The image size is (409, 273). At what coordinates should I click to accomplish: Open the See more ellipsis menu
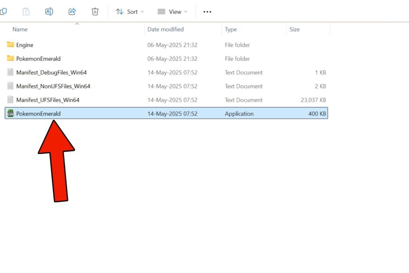click(207, 12)
